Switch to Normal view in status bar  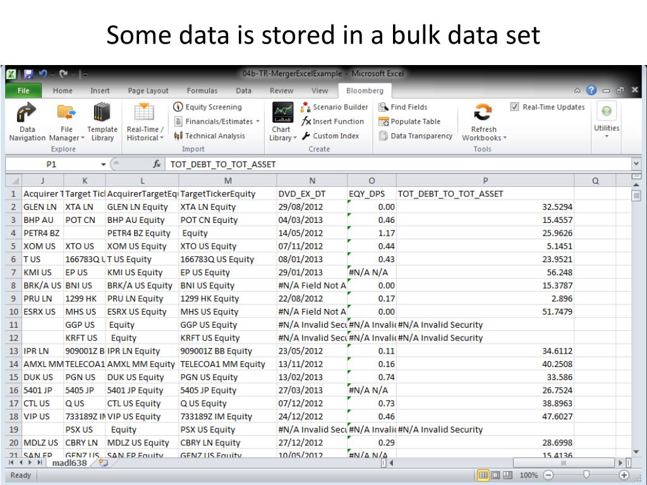tap(483, 475)
